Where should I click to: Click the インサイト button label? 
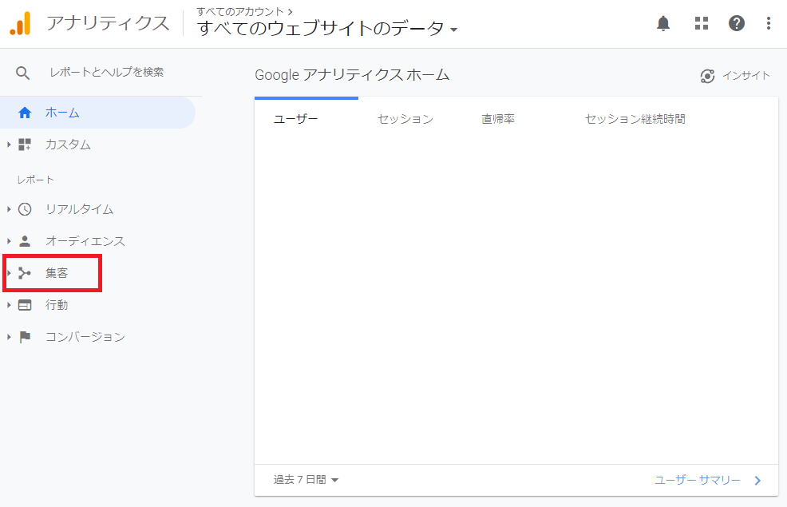point(745,76)
